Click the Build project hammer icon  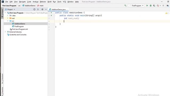(125, 6)
